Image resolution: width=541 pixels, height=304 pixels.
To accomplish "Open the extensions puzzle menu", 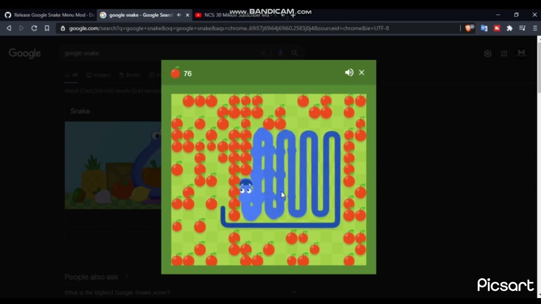I will pyautogui.click(x=510, y=28).
